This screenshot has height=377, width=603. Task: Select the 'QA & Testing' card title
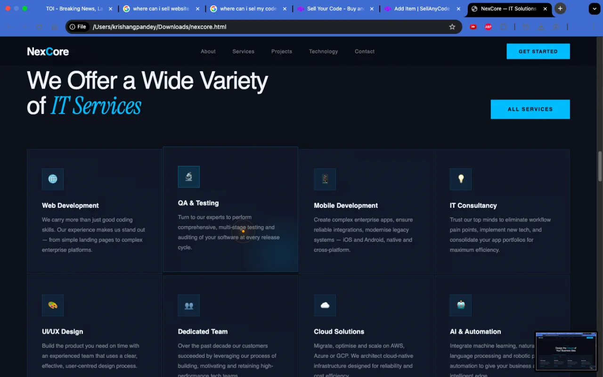click(x=198, y=203)
